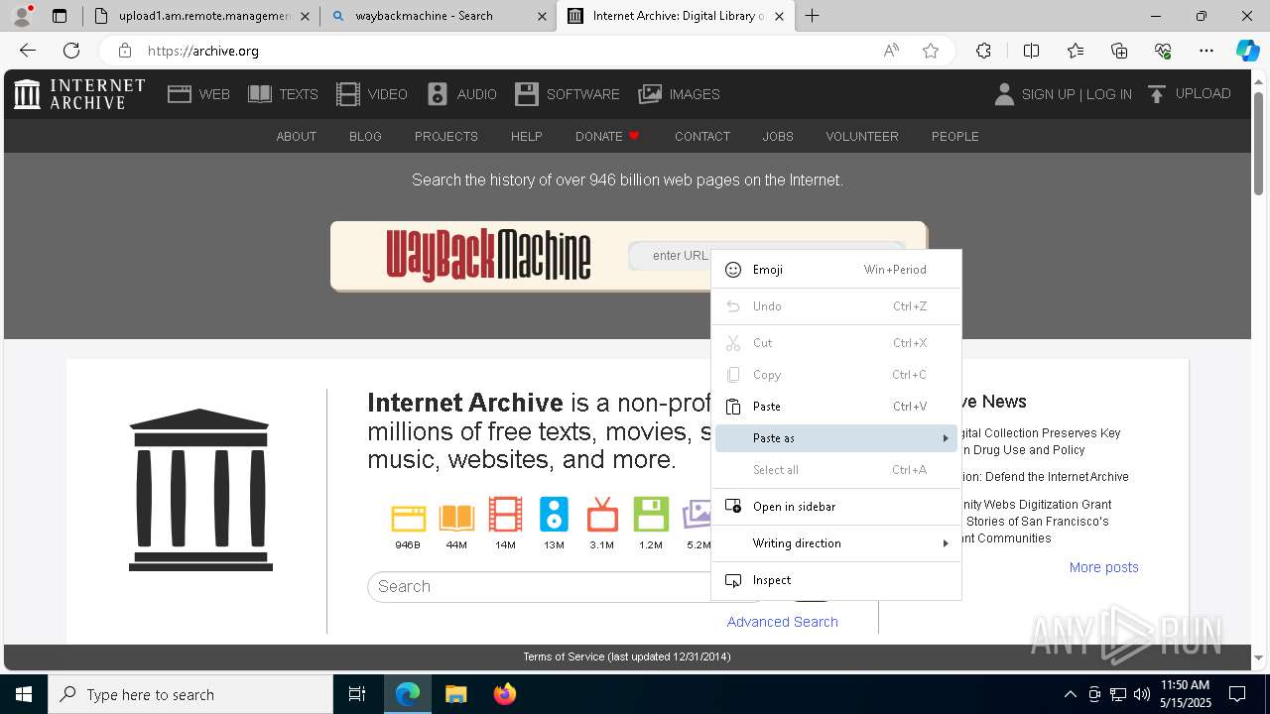
Task: Open the browser profile icon
Action: [x=22, y=15]
